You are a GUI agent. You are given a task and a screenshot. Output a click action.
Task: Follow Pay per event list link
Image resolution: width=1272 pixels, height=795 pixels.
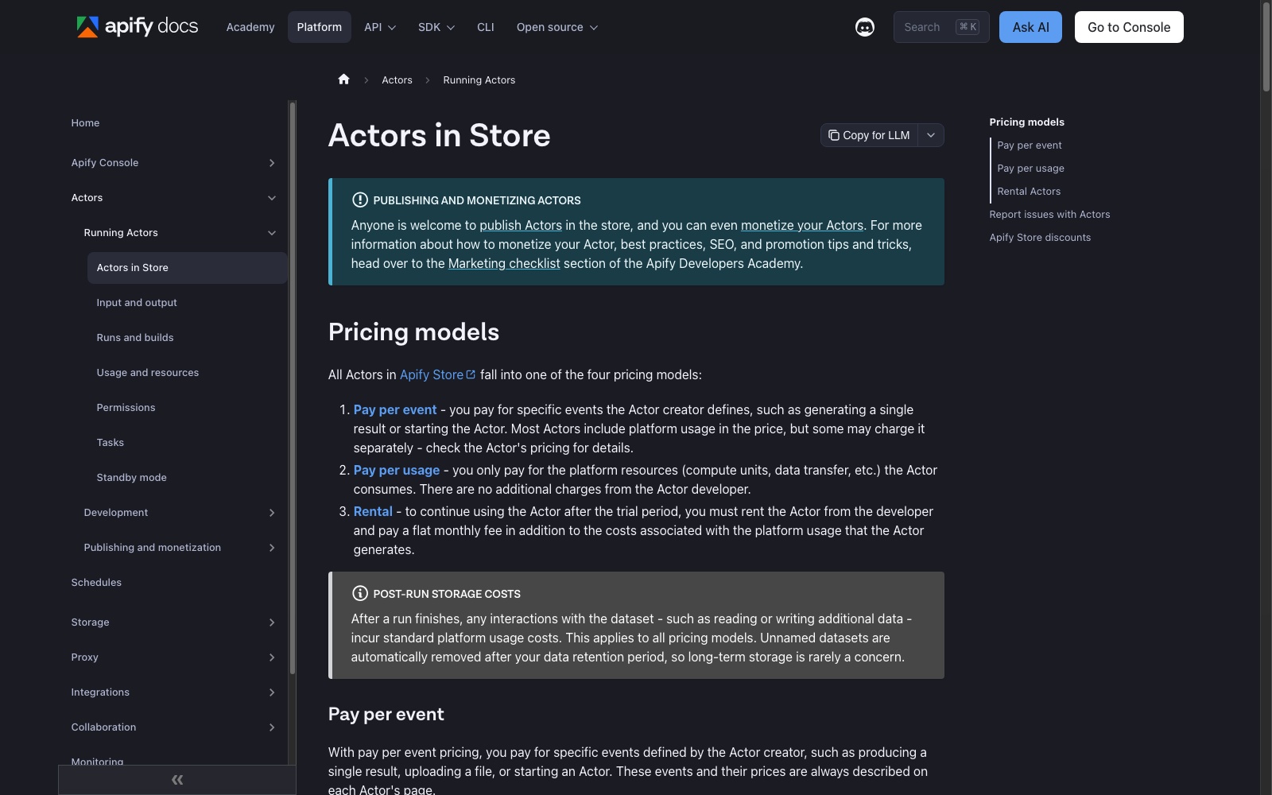pos(395,409)
